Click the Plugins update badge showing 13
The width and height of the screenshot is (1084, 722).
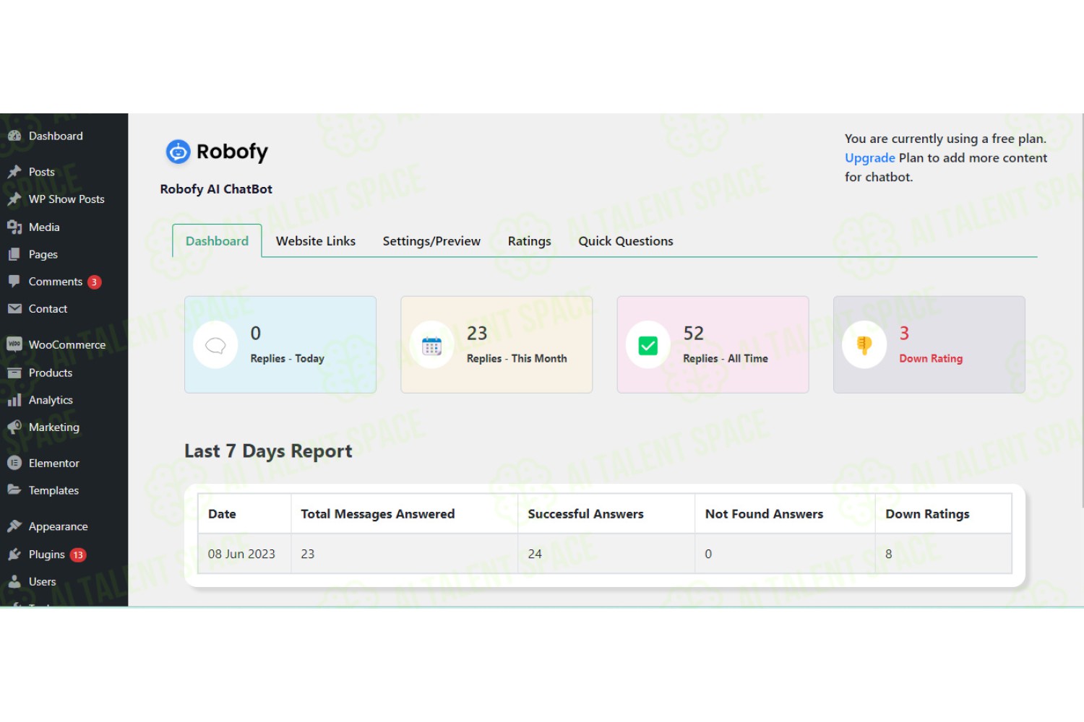(x=78, y=555)
